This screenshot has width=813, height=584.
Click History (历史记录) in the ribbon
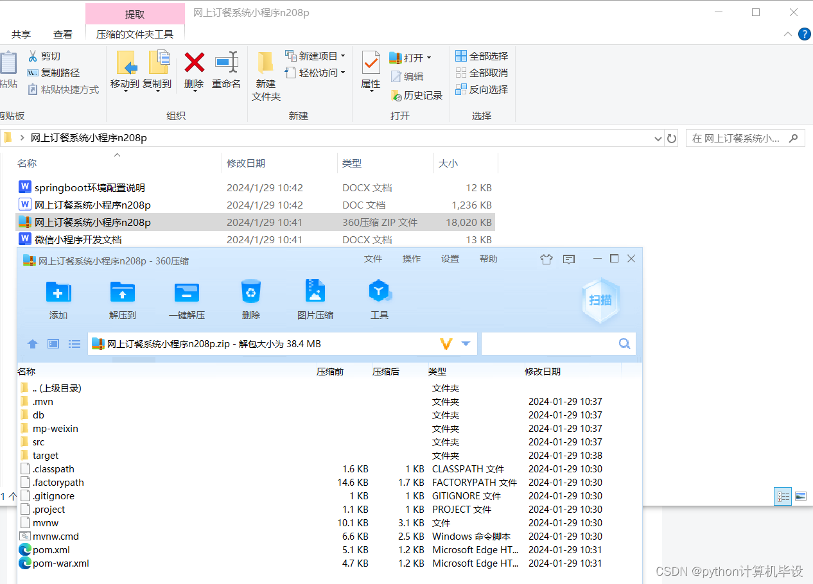416,95
